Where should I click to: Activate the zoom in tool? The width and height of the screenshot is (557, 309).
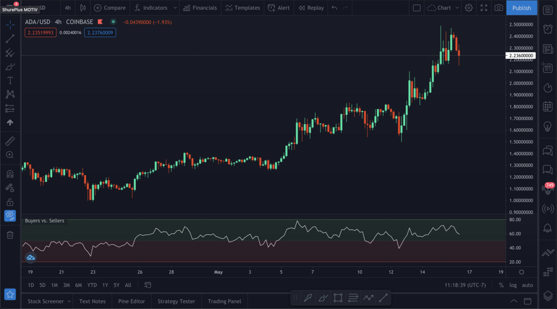(10, 155)
